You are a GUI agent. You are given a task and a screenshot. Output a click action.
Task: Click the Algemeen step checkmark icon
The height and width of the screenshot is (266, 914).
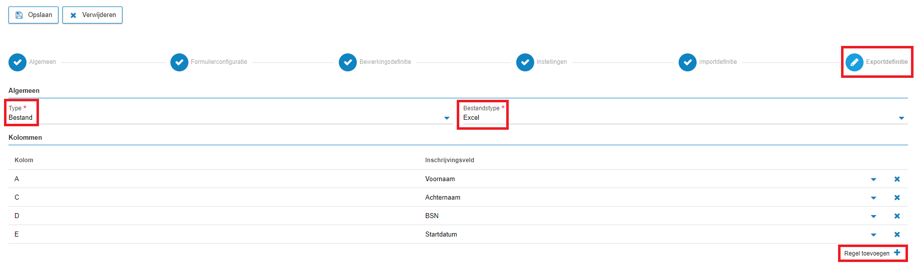(x=17, y=62)
